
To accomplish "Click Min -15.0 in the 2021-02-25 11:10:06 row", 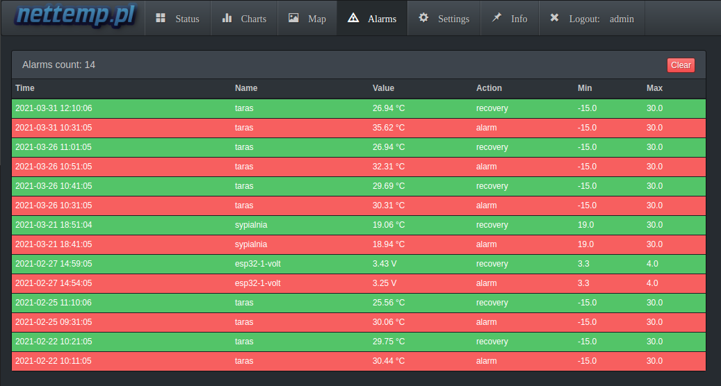I will coord(588,303).
